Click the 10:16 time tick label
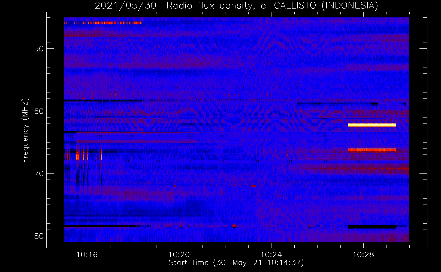The height and width of the screenshot is (272, 441). tap(87, 255)
